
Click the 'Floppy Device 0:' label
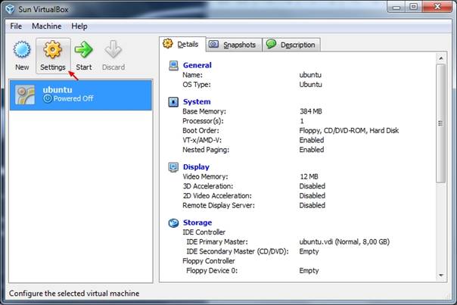tap(212, 271)
